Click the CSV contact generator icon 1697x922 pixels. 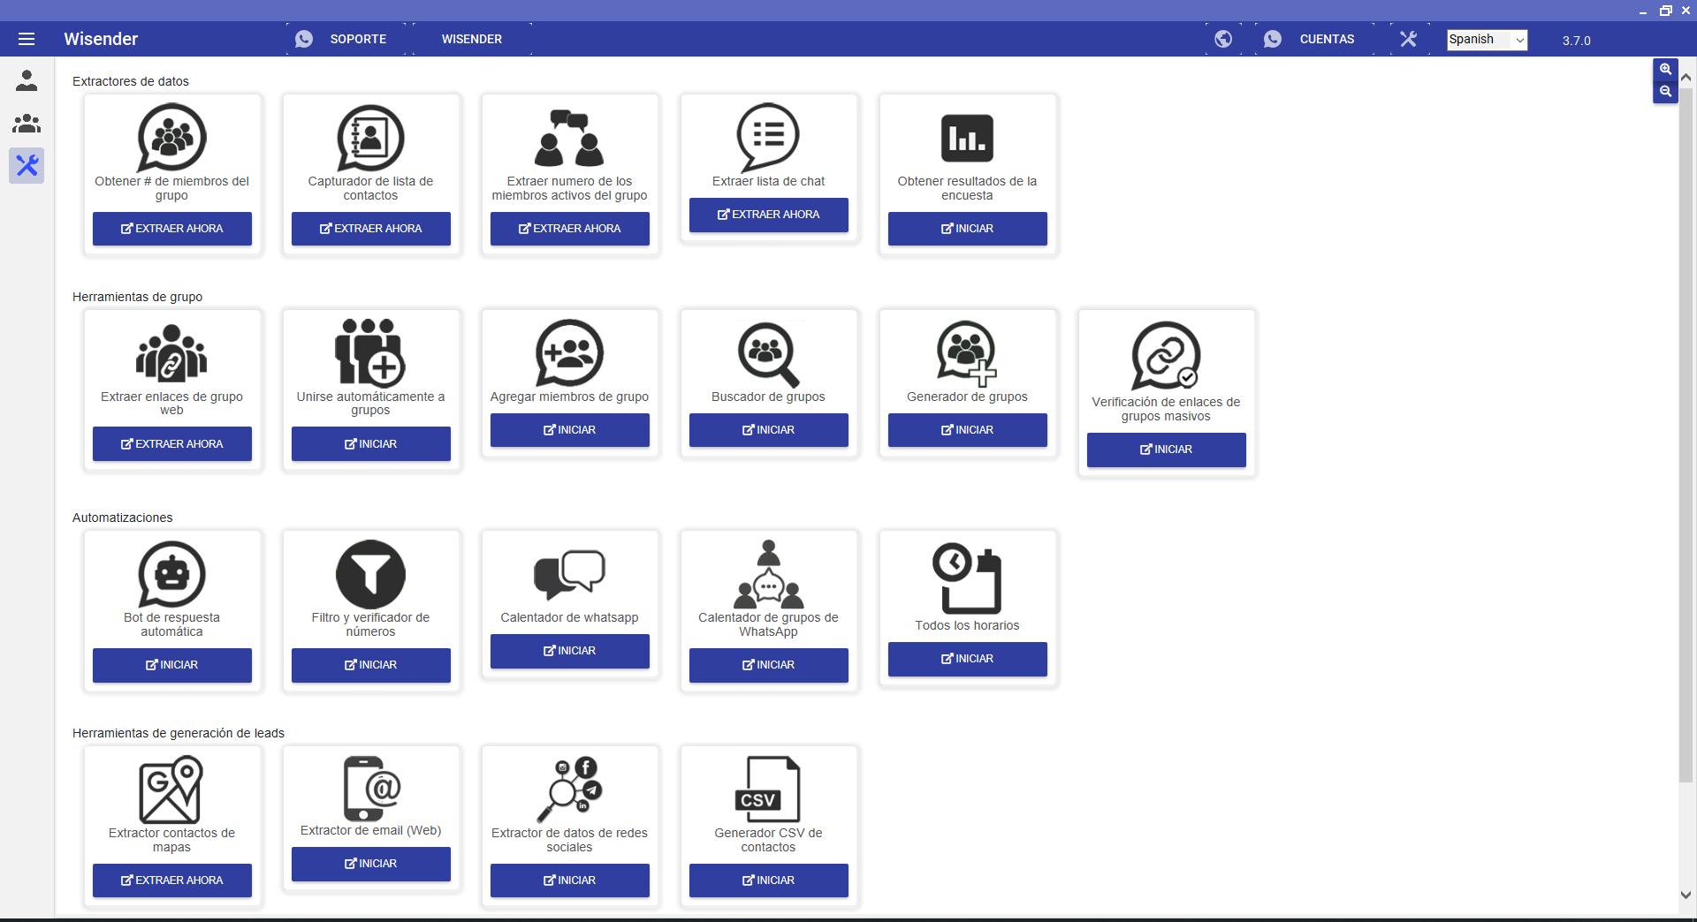(768, 790)
